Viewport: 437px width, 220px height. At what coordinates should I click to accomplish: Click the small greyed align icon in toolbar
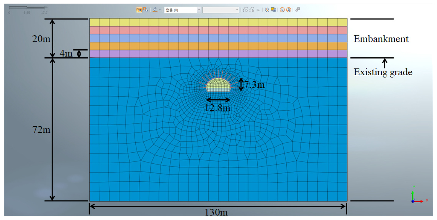coord(258,10)
